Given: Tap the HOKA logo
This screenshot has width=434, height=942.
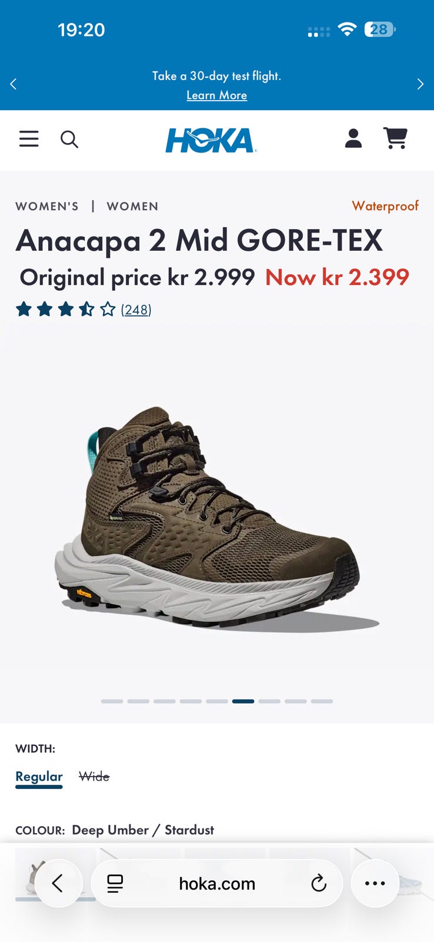Looking at the screenshot, I should (211, 140).
